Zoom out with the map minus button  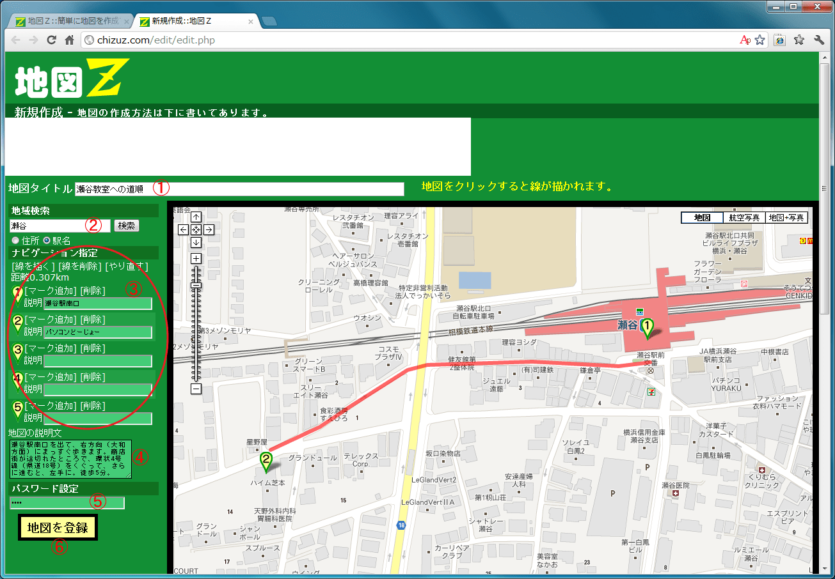coord(196,389)
